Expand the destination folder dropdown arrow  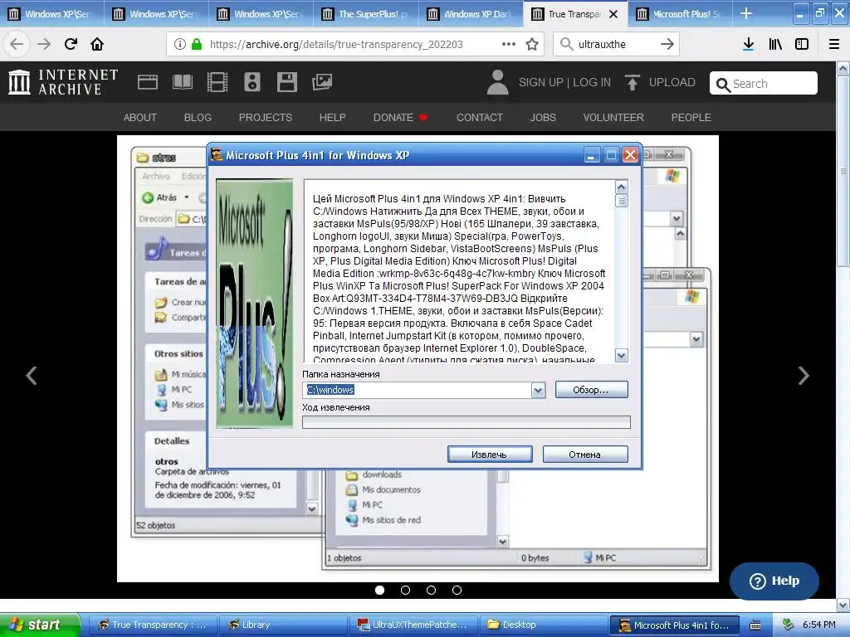point(538,390)
